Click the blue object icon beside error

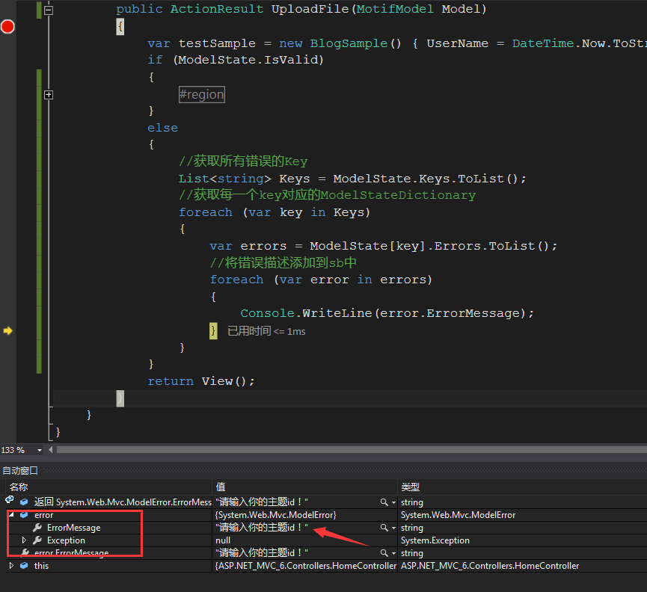pos(24,515)
